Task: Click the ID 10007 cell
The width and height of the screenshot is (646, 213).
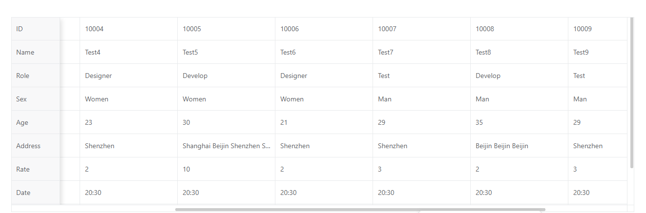Action: click(421, 29)
